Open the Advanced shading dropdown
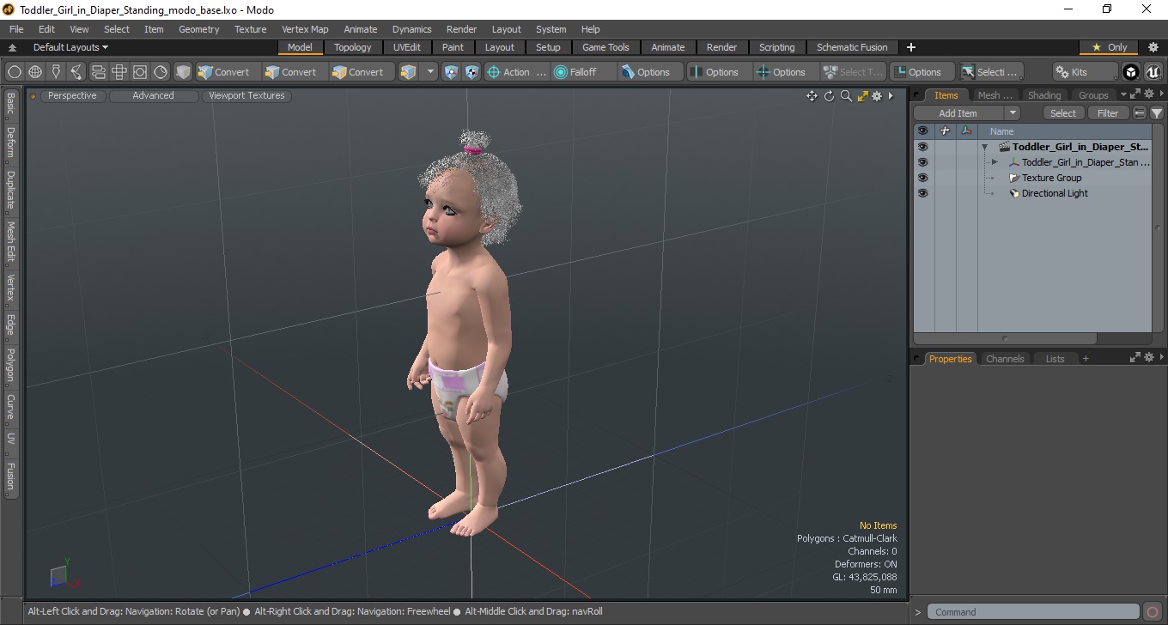1168x625 pixels. click(x=153, y=95)
